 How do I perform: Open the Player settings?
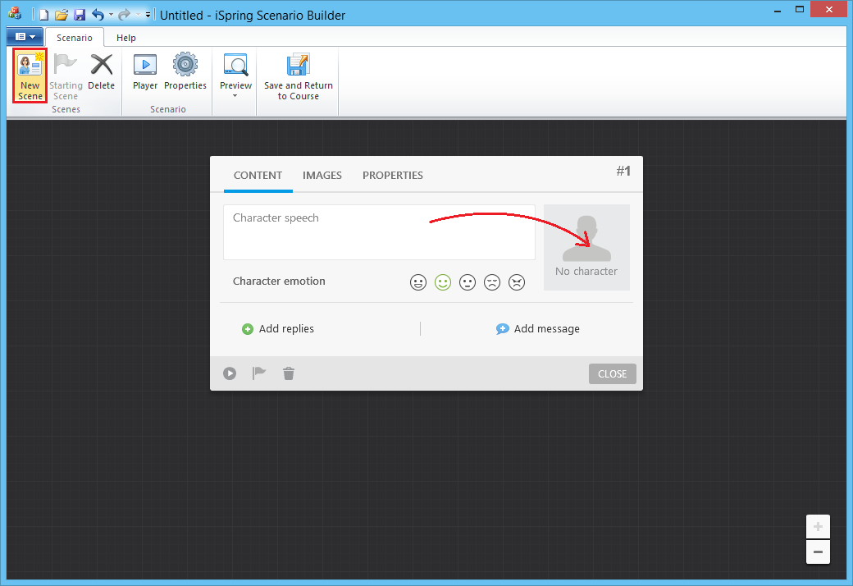[145, 71]
